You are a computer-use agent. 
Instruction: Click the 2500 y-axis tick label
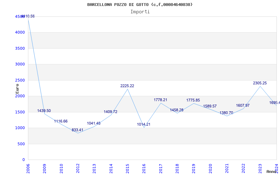pyautogui.click(x=20, y=80)
